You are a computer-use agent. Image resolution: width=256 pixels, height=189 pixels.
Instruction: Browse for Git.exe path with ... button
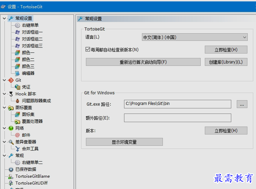click(242, 104)
